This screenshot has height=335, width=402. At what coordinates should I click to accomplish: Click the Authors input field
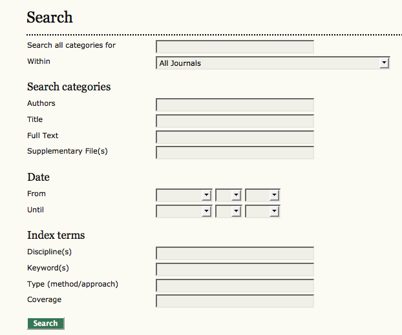235,105
